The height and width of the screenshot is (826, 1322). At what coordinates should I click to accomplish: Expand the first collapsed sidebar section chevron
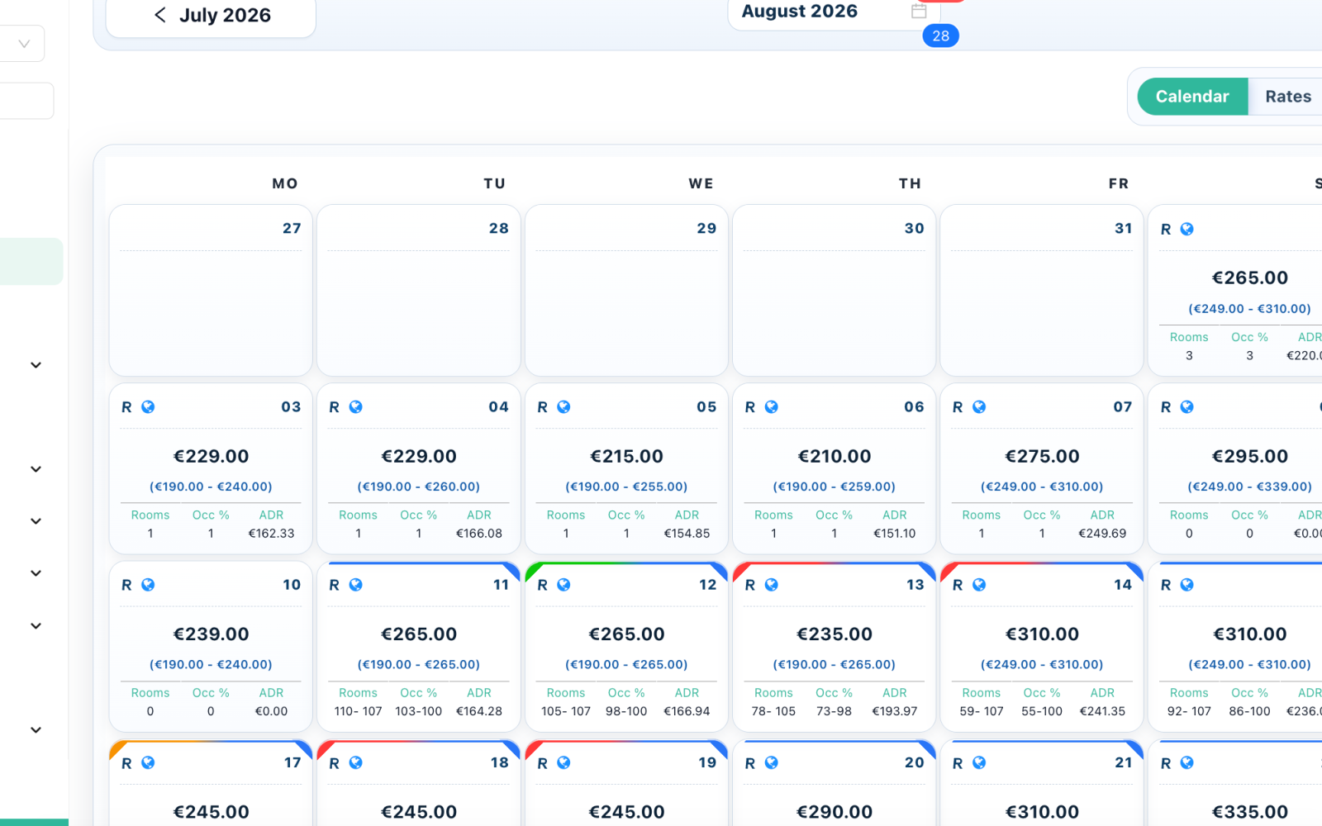point(36,365)
